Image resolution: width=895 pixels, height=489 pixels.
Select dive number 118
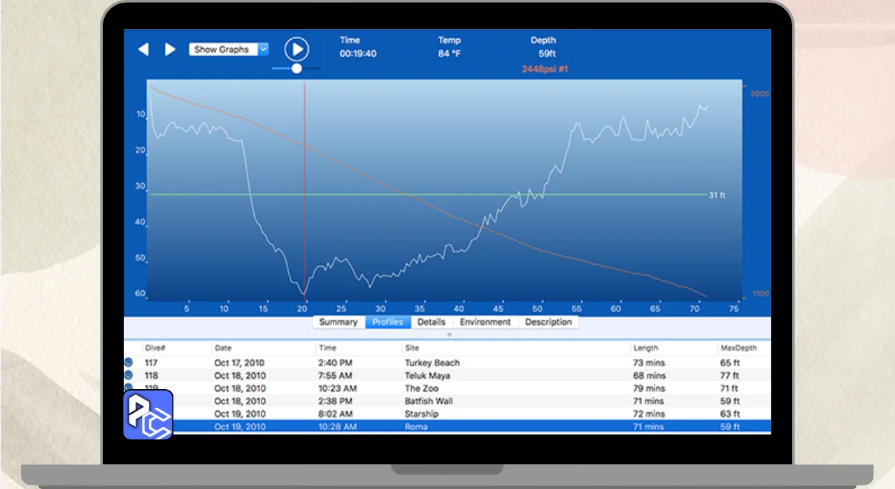pos(151,375)
